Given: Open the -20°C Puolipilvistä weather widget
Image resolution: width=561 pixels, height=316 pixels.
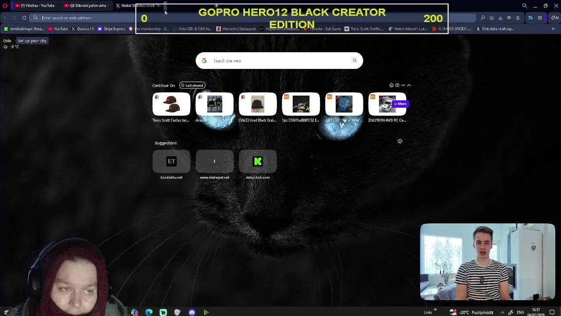Looking at the screenshot, I should coord(471,312).
